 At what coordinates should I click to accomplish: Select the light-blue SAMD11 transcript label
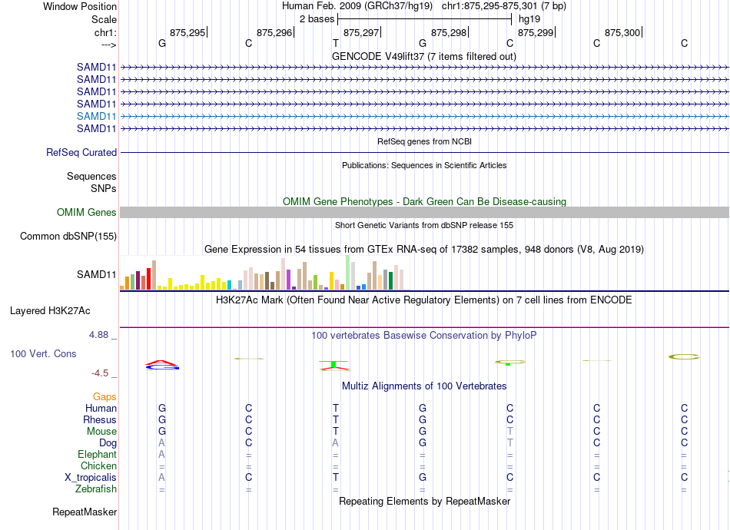coord(96,116)
